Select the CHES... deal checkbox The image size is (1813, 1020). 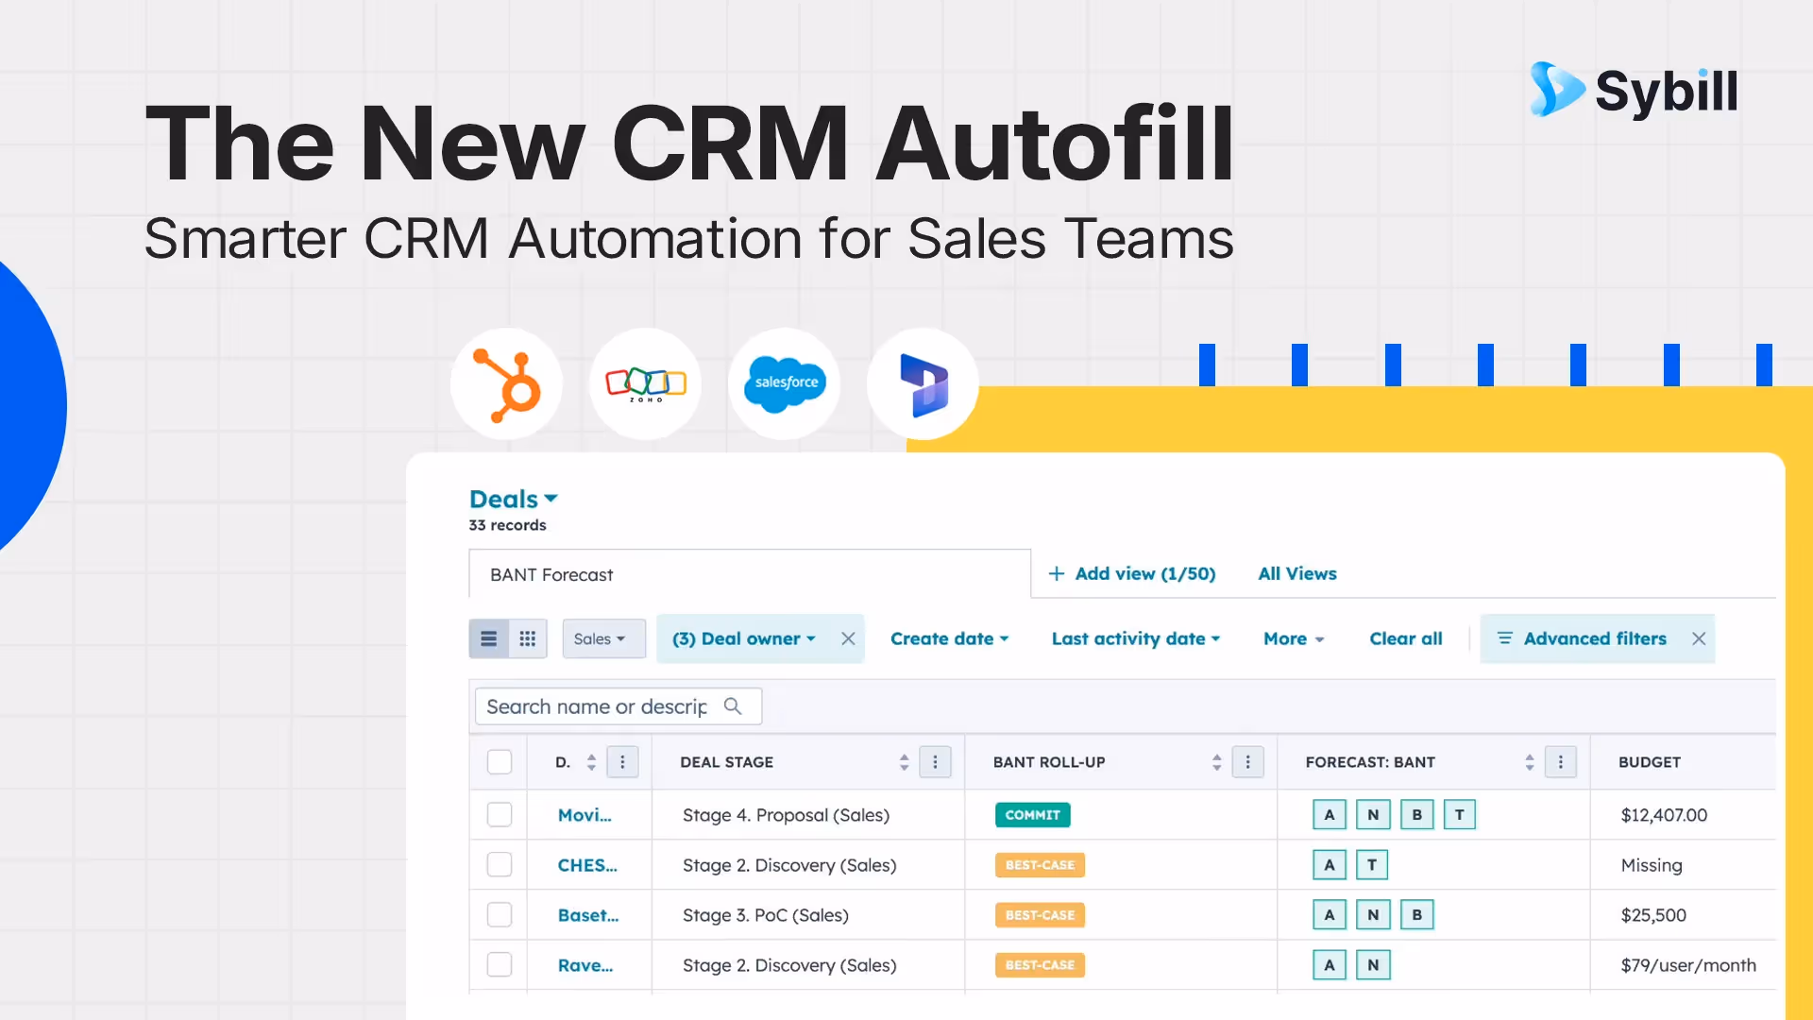[500, 864]
